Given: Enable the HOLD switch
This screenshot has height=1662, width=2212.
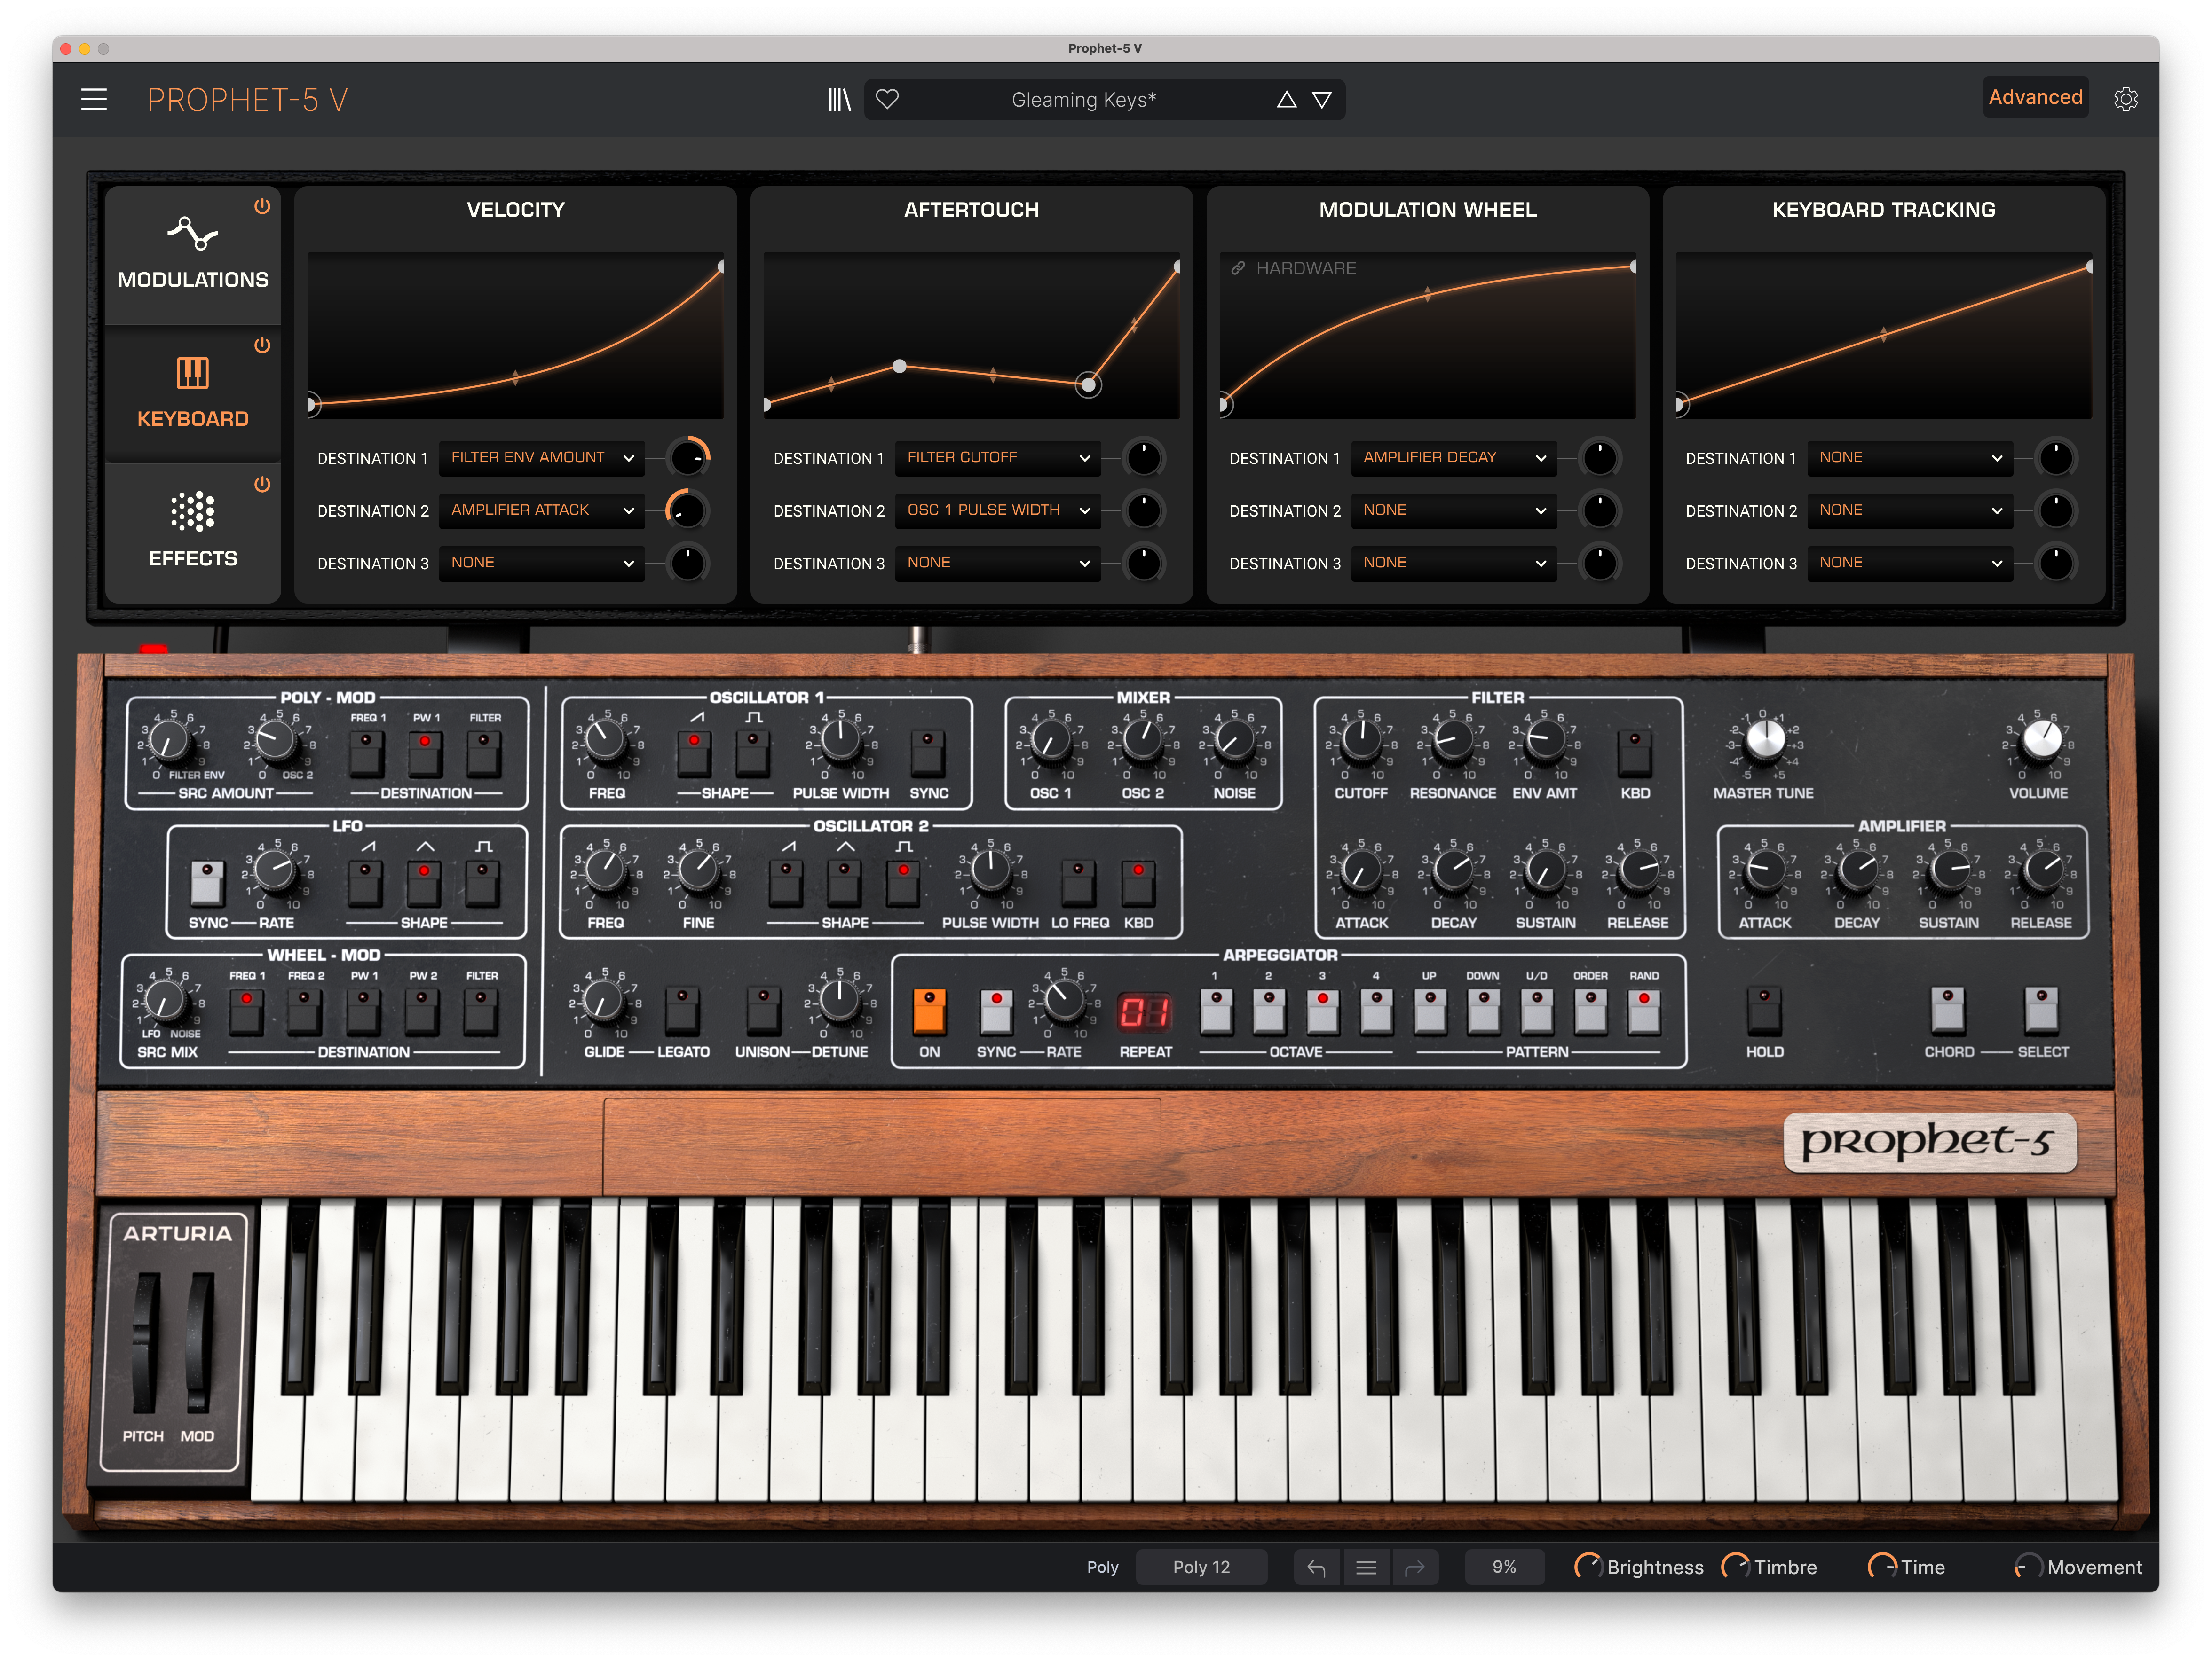Looking at the screenshot, I should (1764, 1011).
